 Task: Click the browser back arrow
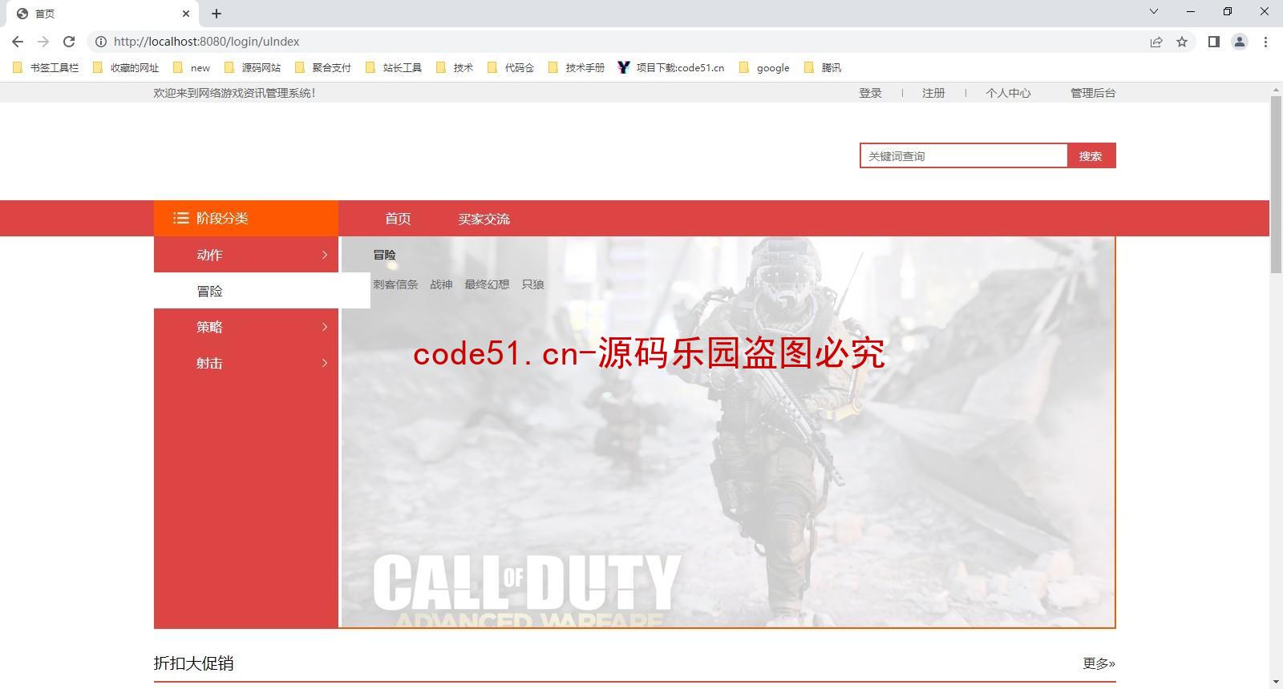[18, 42]
